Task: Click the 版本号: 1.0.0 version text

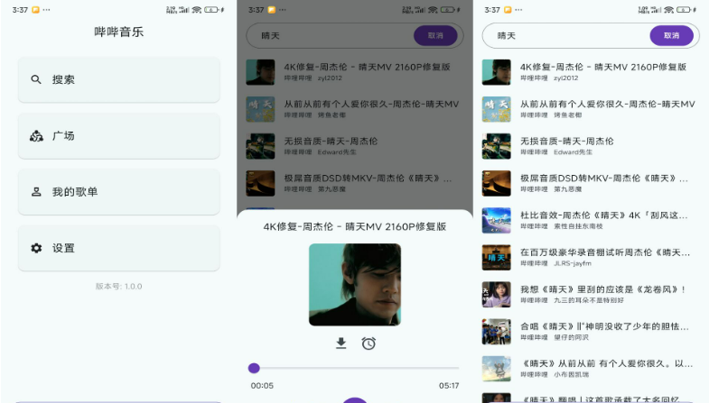Action: tap(118, 286)
